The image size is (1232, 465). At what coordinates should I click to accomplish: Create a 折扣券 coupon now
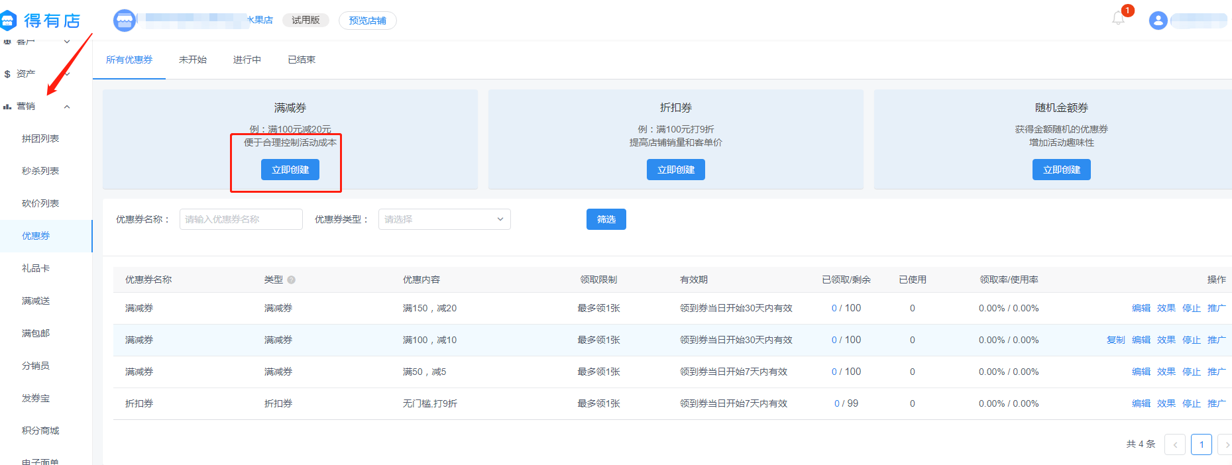(675, 170)
